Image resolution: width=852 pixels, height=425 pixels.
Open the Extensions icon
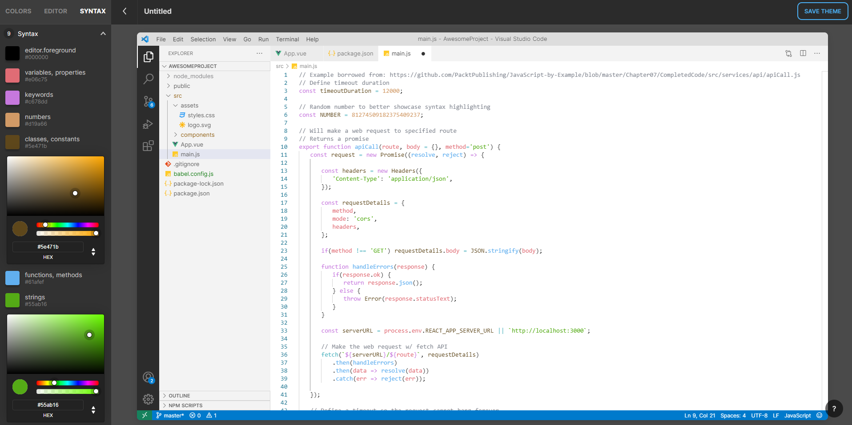(148, 146)
